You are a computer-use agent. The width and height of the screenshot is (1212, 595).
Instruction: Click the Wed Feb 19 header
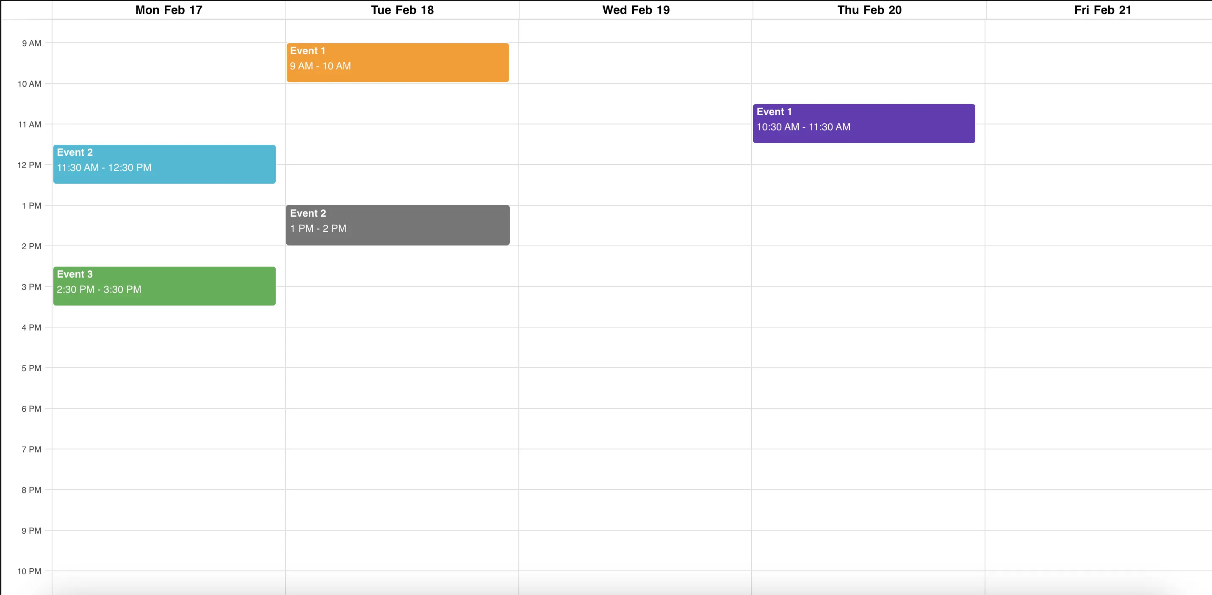635,9
